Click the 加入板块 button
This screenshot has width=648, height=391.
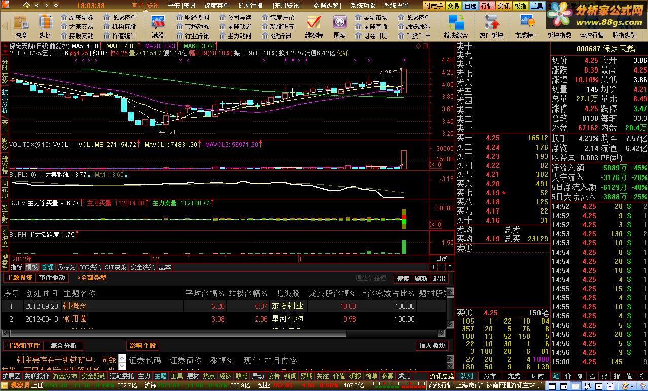click(432, 345)
